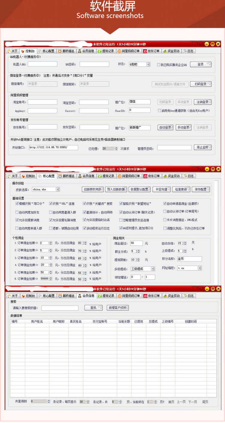This screenshot has height=423, width=225.
Task: Click 会员信息 person icon in 控制台 window
Action: tap(80, 51)
